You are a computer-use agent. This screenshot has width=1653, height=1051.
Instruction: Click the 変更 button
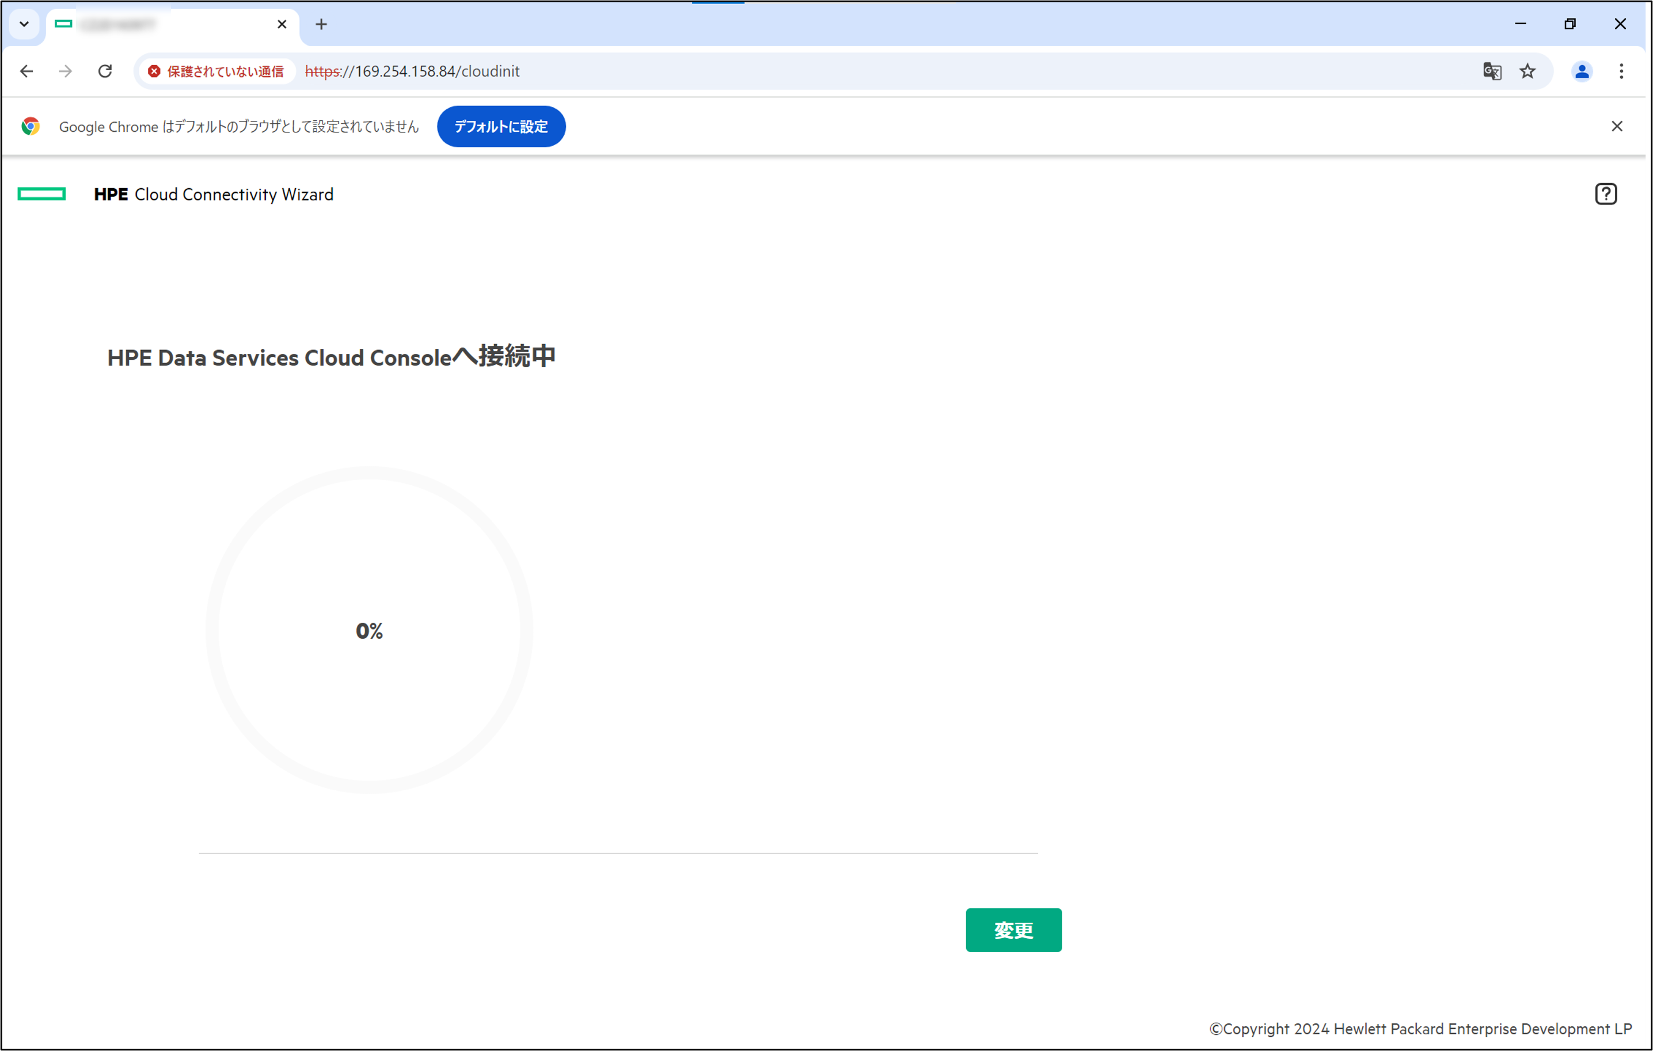[1014, 930]
